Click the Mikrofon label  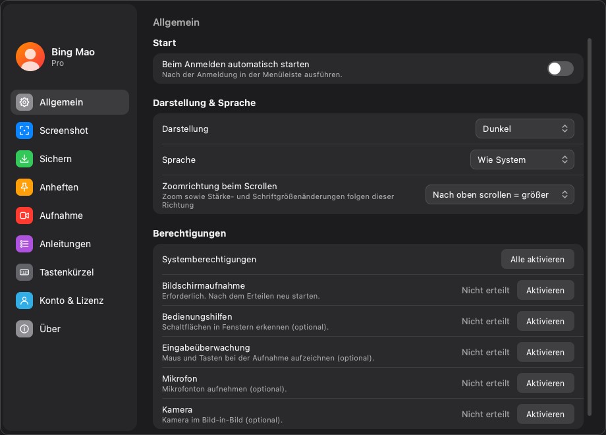click(180, 378)
